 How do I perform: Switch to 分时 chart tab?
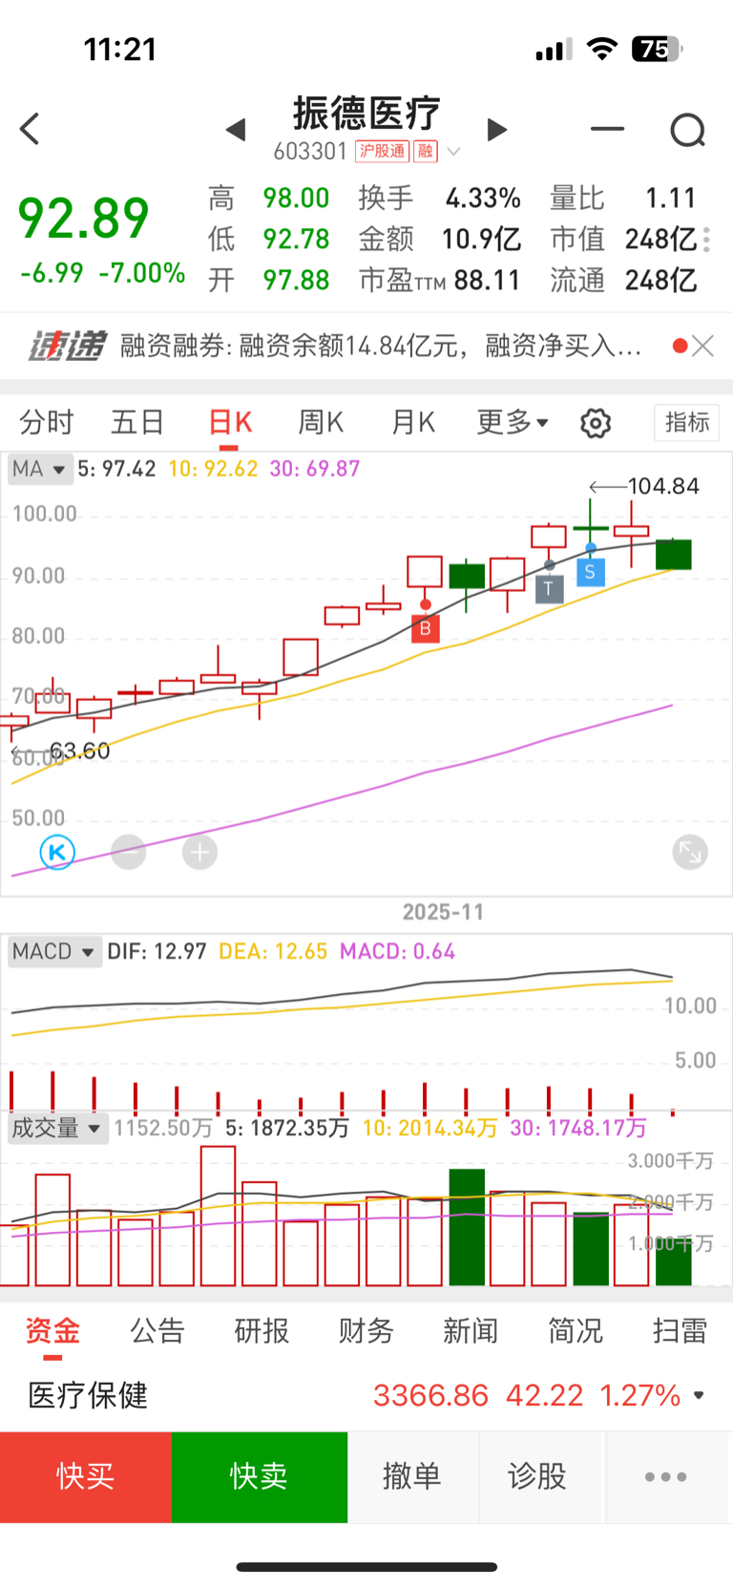coord(47,422)
